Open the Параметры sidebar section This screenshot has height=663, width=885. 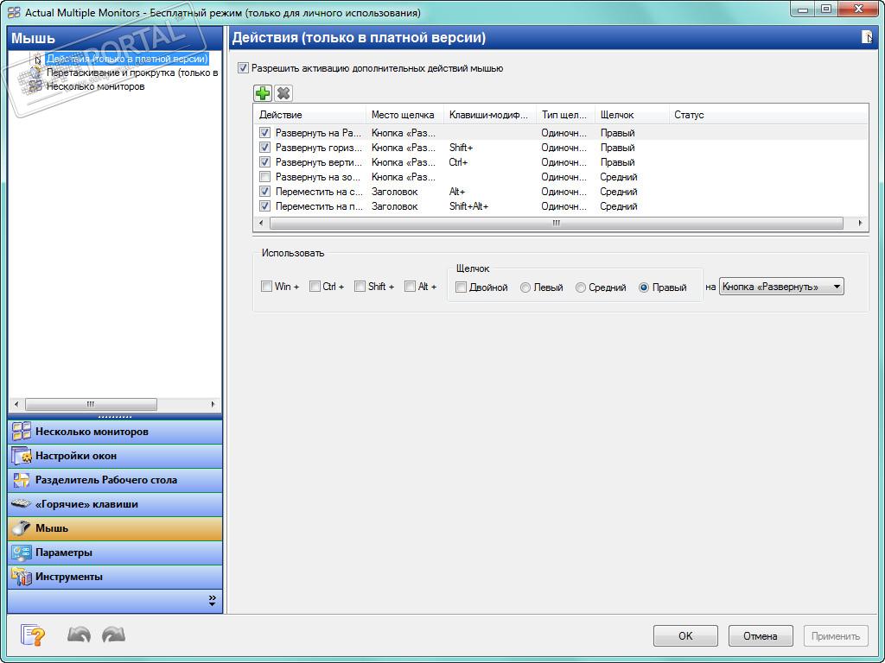(115, 552)
